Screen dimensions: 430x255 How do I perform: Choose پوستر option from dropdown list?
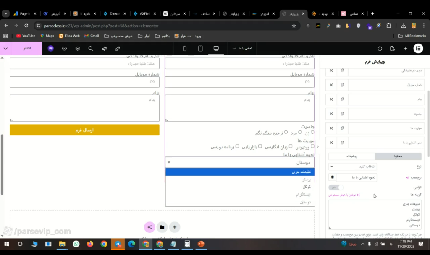240,180
